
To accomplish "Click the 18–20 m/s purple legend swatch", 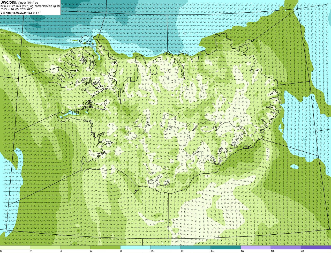I will (286, 248).
